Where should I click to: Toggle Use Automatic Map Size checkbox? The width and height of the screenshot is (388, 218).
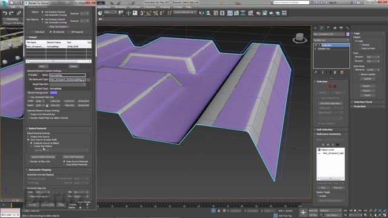[x=29, y=97]
